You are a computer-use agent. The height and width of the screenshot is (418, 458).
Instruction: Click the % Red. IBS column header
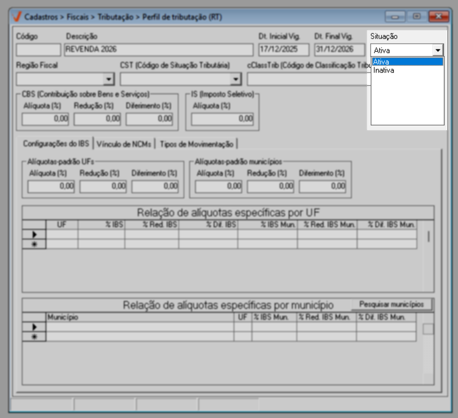[151, 225]
